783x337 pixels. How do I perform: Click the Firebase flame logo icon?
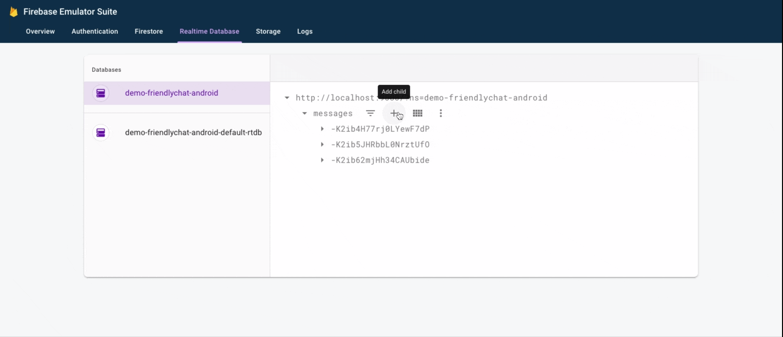14,12
